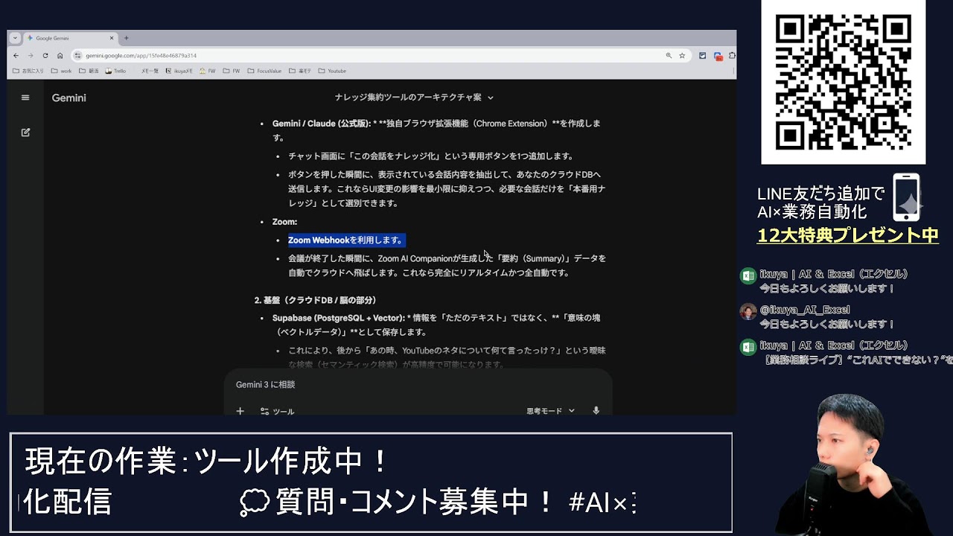Open the Gemini main menu hamburger icon
Image resolution: width=953 pixels, height=536 pixels.
pos(25,98)
